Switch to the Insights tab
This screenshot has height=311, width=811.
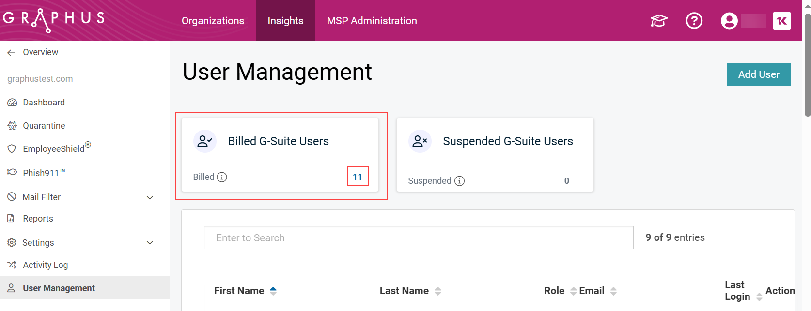coord(285,21)
